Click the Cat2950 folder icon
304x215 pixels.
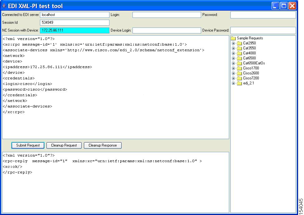click(x=239, y=43)
